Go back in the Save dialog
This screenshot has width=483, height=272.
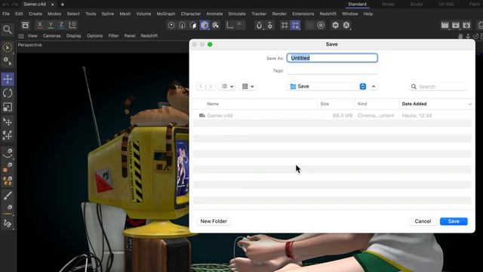tap(201, 86)
